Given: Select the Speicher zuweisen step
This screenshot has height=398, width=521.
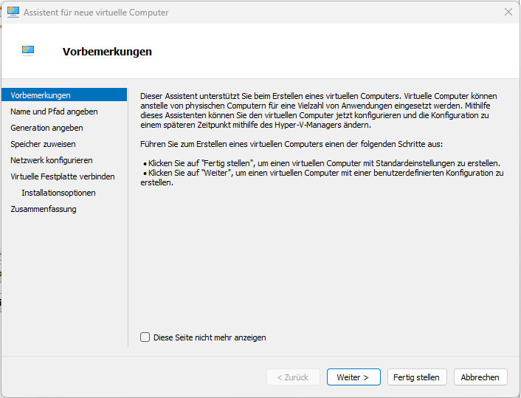Looking at the screenshot, I should tap(43, 144).
